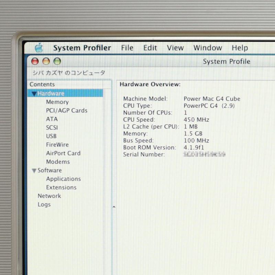Click the Machine Model value Power Mac G4 Cube
Image resolution: width=275 pixels, height=275 pixels.
click(x=212, y=99)
